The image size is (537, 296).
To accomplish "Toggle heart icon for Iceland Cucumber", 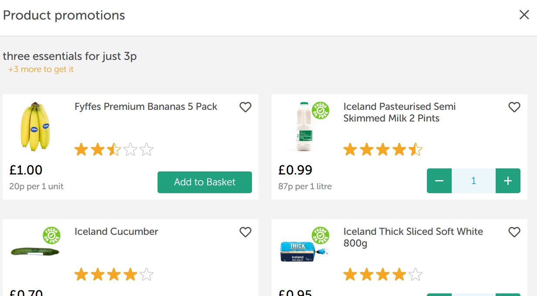I will click(x=245, y=232).
